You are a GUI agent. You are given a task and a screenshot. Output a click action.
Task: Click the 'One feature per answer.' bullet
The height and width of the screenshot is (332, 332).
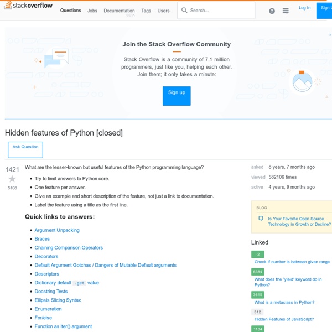coord(60,188)
